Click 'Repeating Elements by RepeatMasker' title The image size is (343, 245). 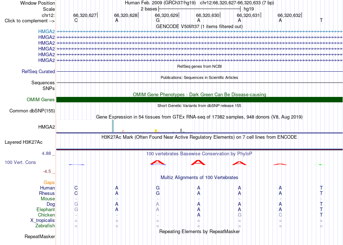click(x=199, y=231)
